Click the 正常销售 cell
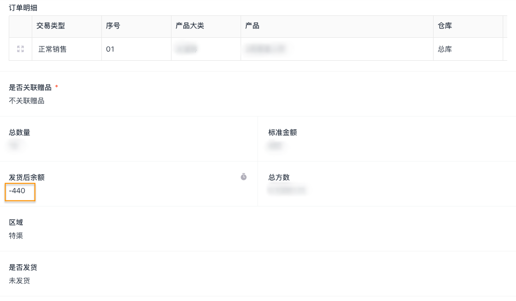Image resolution: width=516 pixels, height=301 pixels. click(x=52, y=49)
